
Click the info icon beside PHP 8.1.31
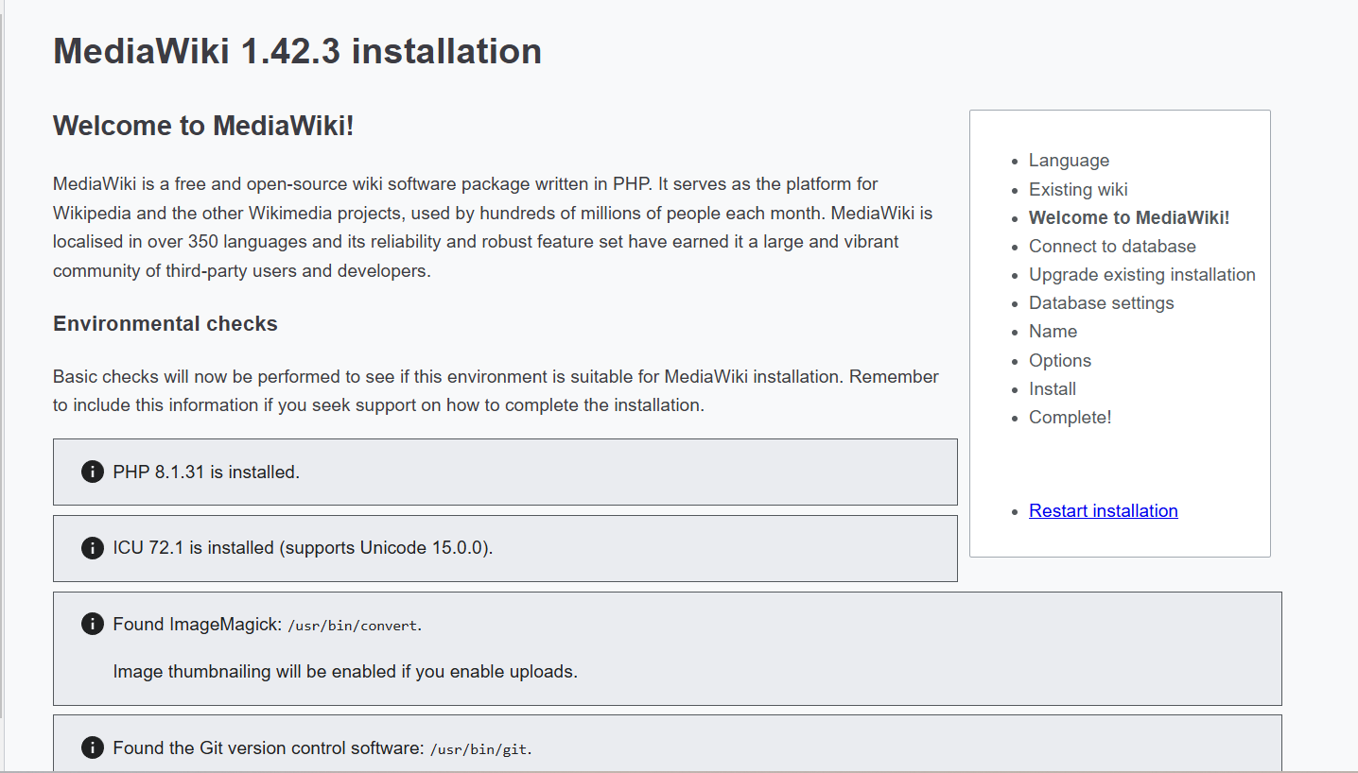click(x=93, y=472)
